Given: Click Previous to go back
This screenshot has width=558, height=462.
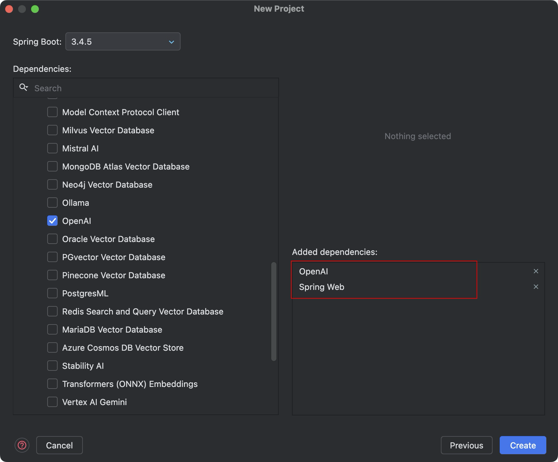Looking at the screenshot, I should [466, 445].
